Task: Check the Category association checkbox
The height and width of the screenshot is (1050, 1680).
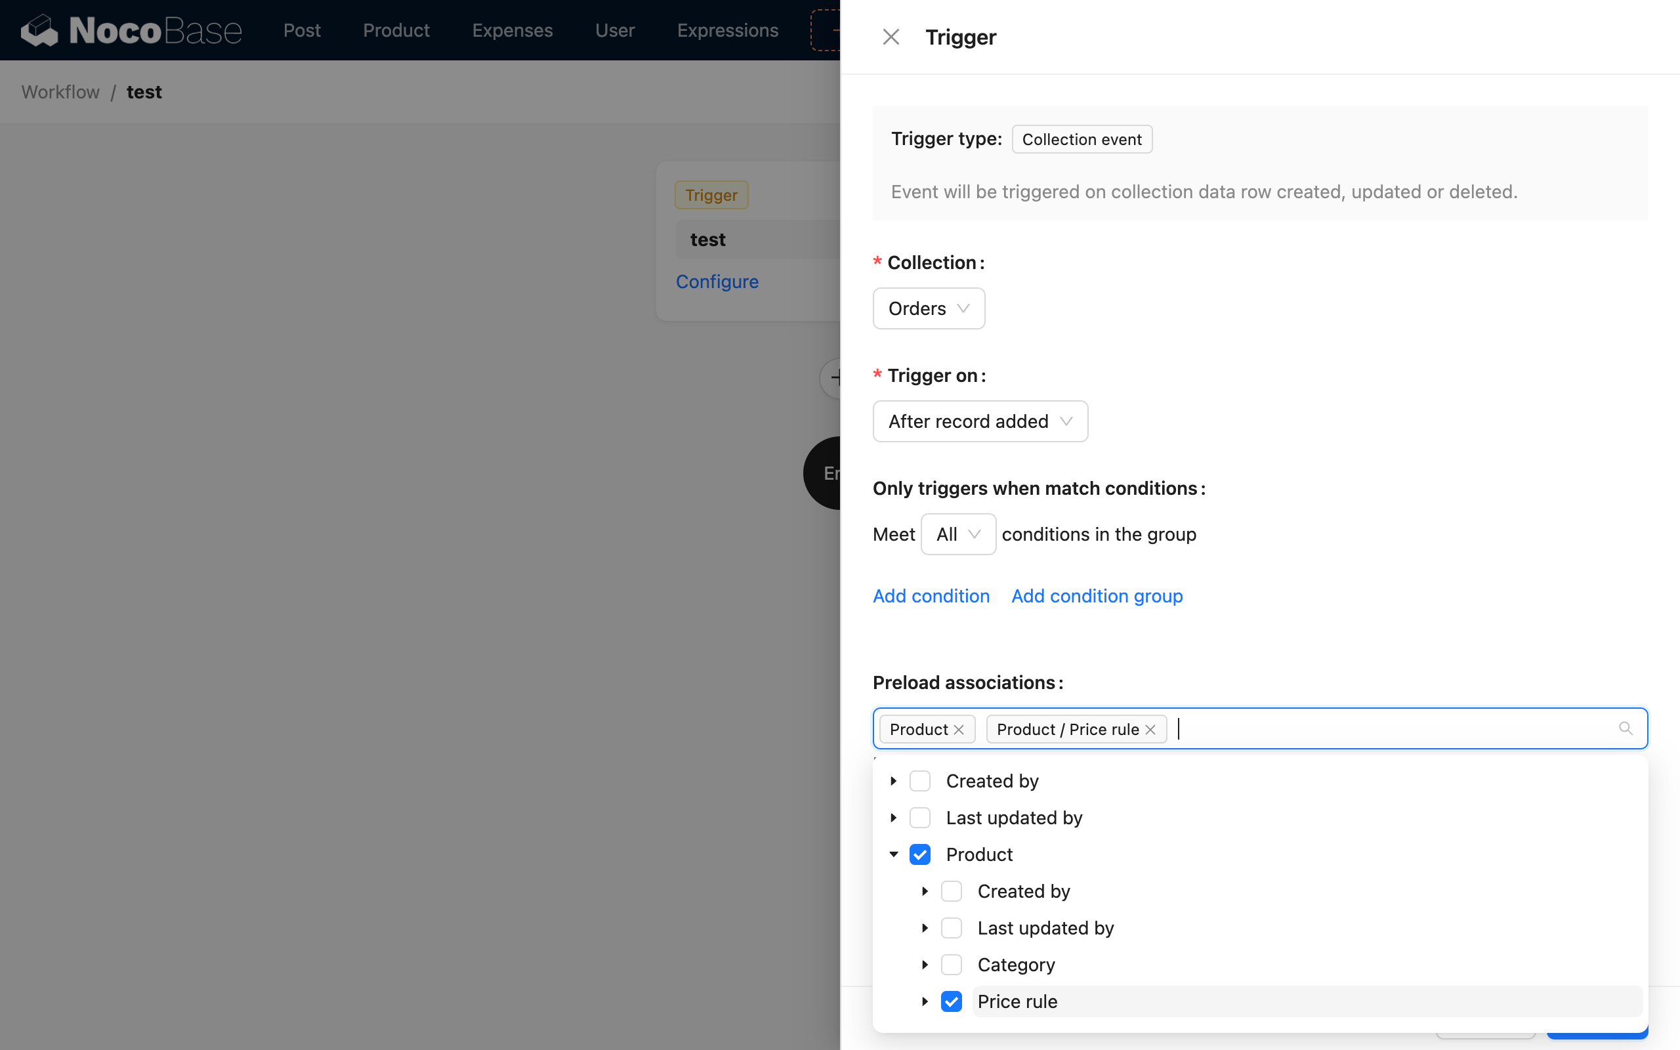Action: point(952,964)
